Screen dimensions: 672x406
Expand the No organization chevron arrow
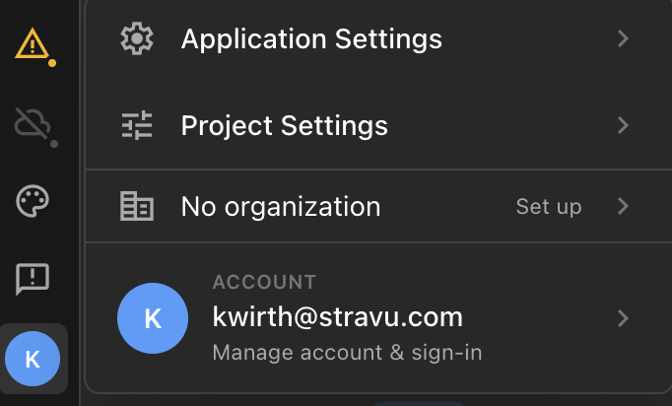tap(623, 206)
